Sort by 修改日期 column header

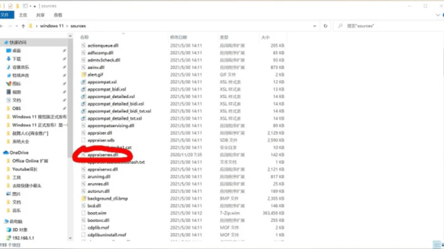178,37
